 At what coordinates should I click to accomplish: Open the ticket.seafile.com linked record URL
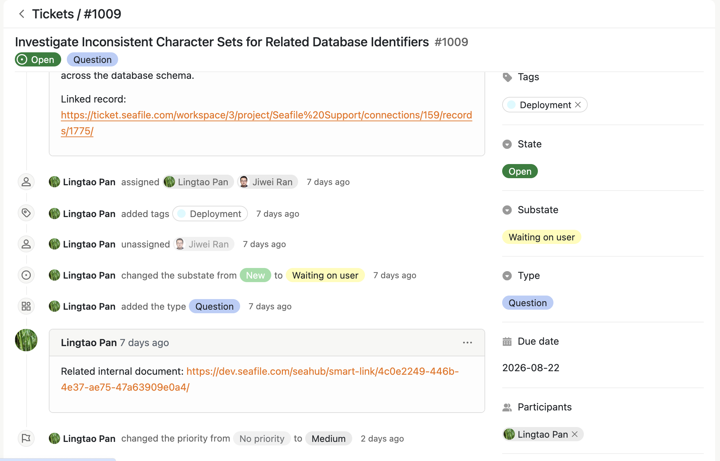[266, 123]
